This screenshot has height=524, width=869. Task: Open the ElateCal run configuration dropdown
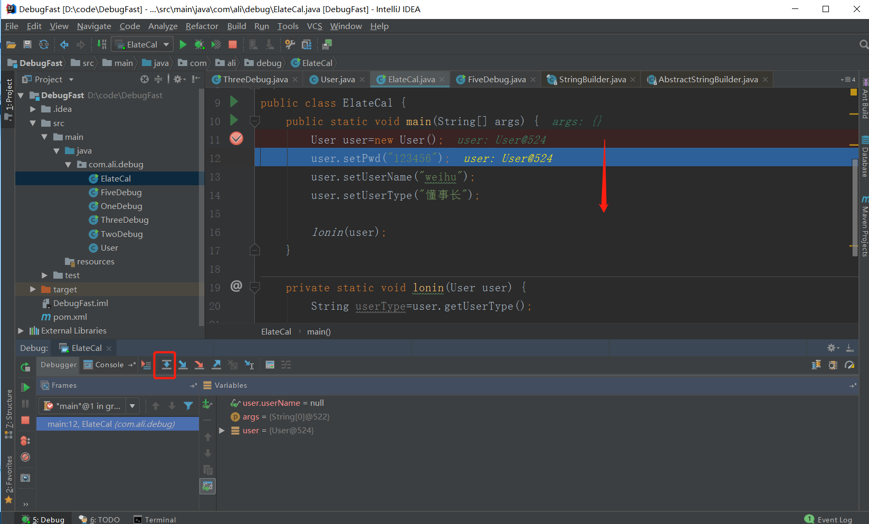click(144, 45)
